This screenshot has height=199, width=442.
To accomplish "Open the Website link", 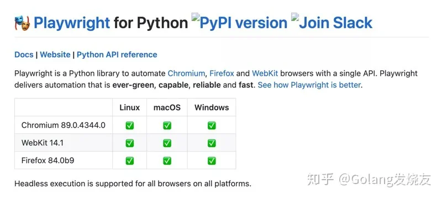I will pyautogui.click(x=55, y=54).
